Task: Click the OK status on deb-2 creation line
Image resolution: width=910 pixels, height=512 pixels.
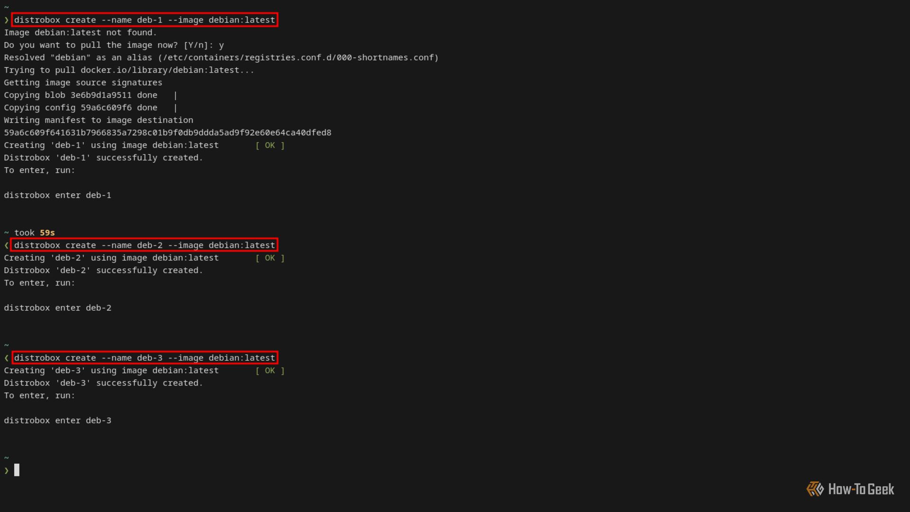Action: (x=270, y=258)
